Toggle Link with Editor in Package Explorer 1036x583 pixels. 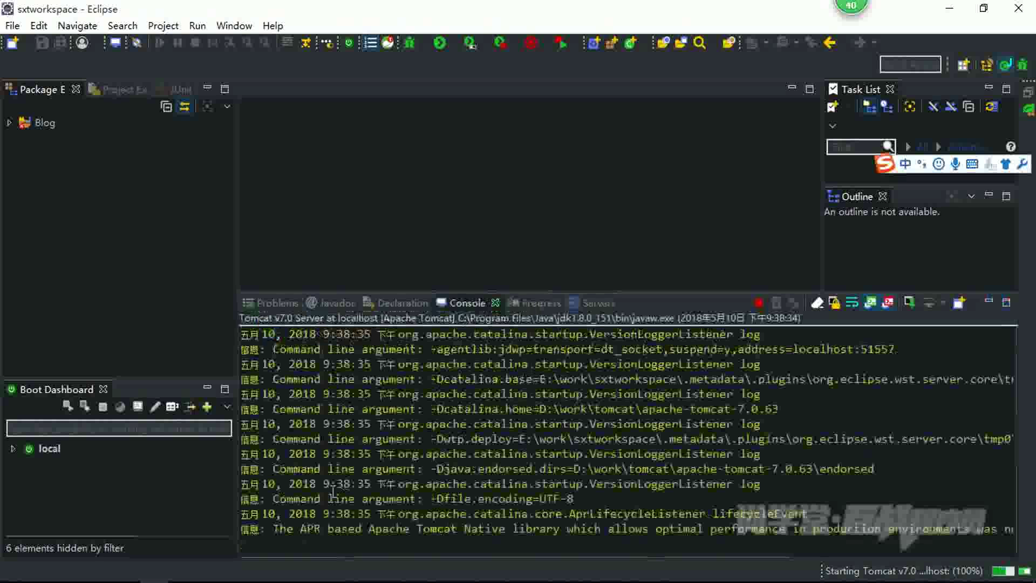tap(185, 106)
